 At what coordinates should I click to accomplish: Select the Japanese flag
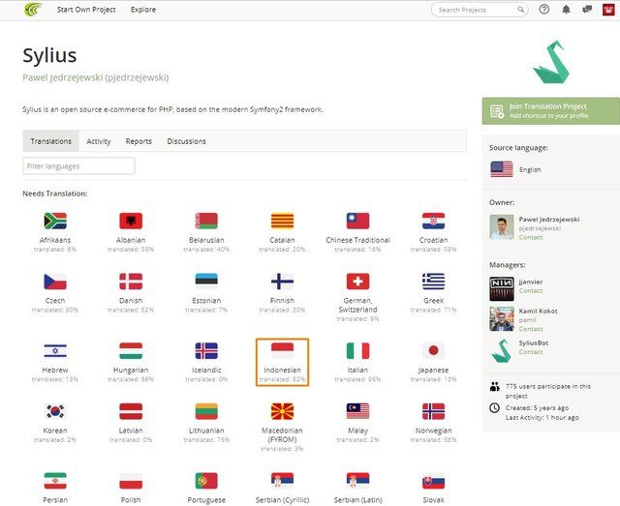pyautogui.click(x=433, y=351)
